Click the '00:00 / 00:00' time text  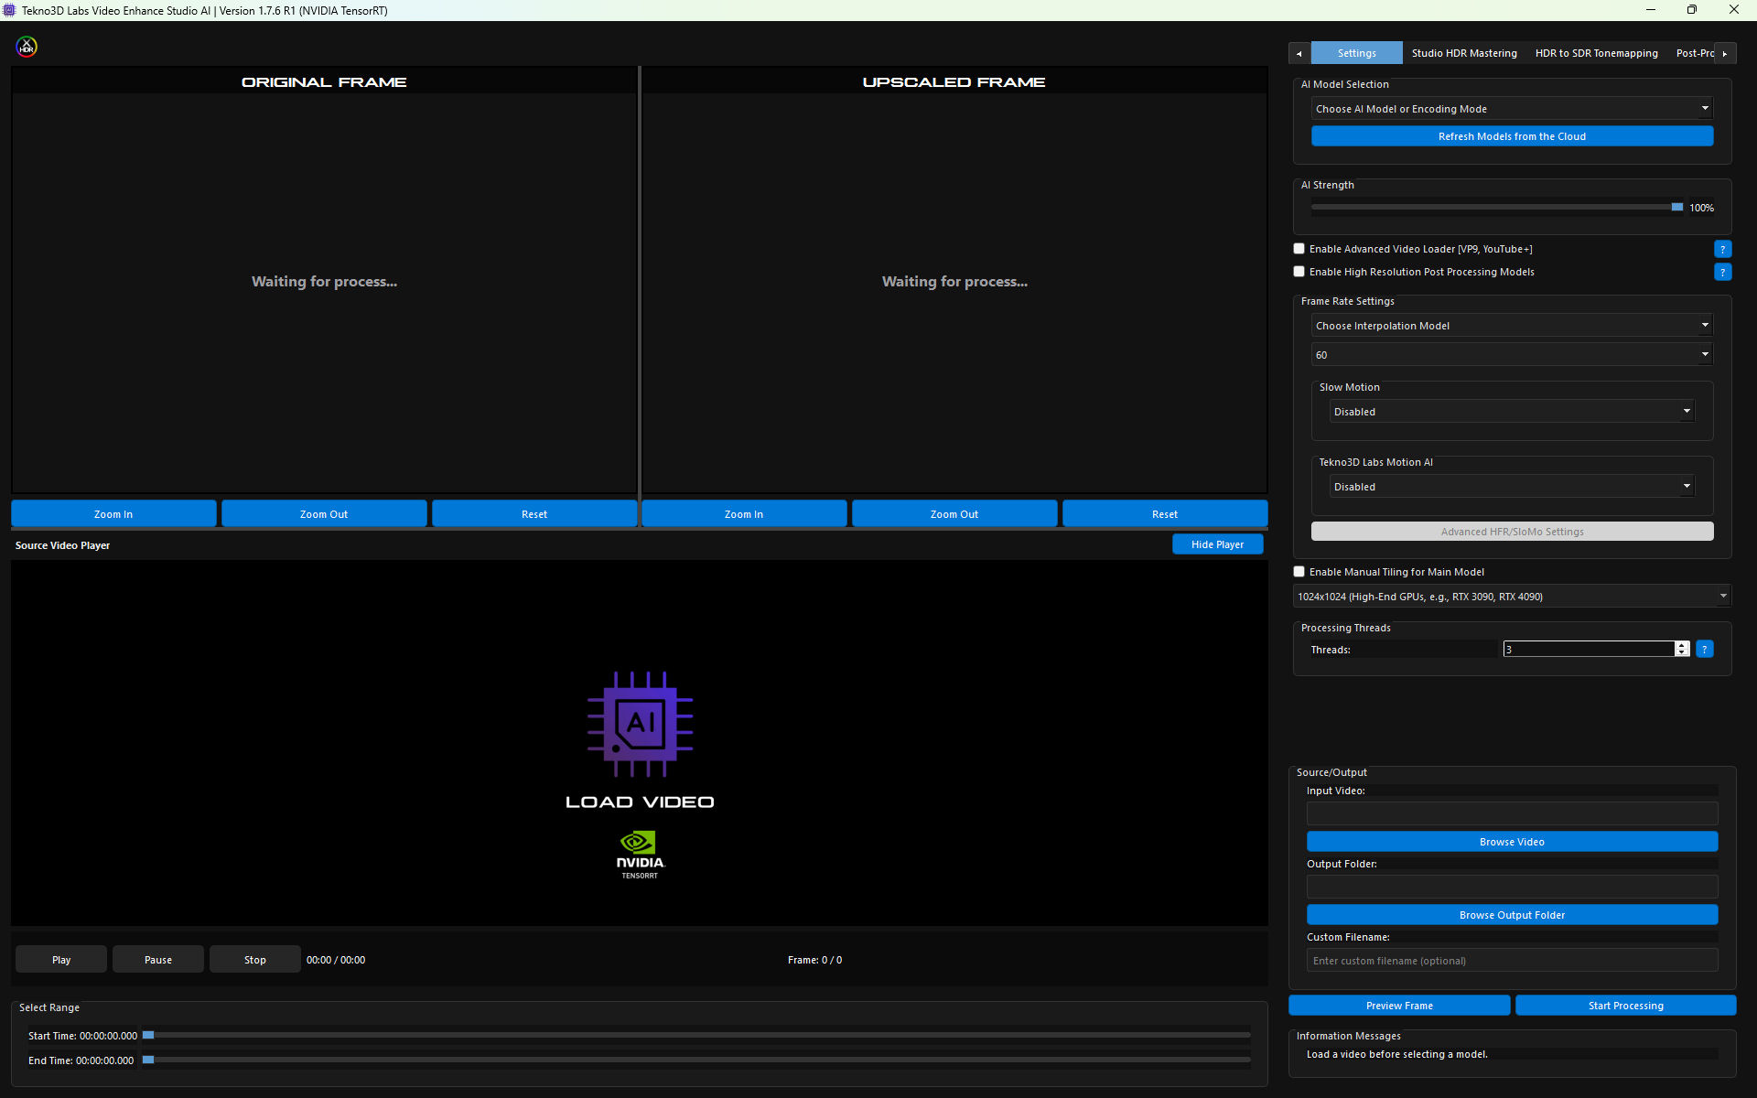point(336,960)
